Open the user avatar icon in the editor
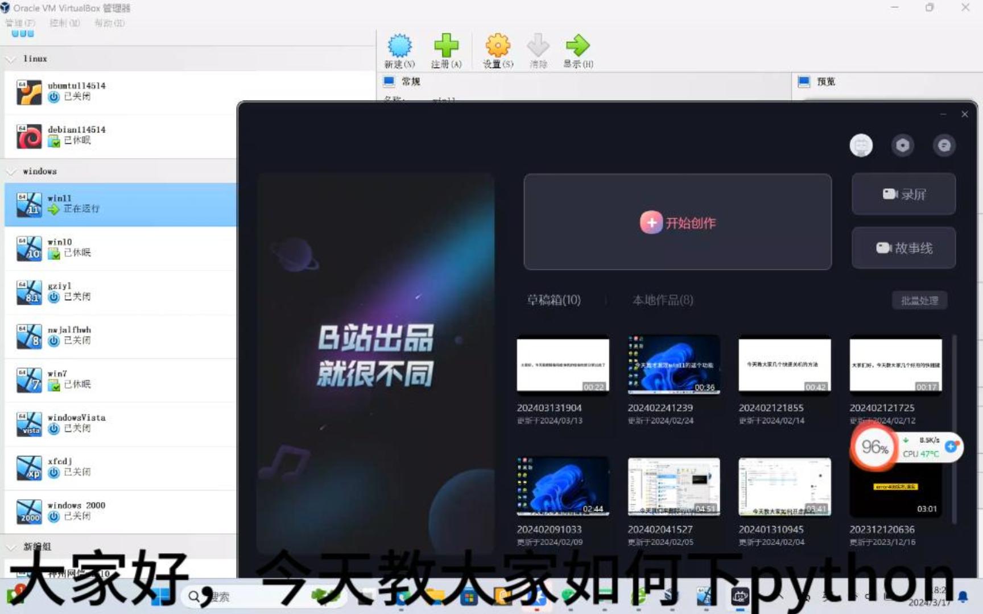This screenshot has width=983, height=614. [861, 146]
